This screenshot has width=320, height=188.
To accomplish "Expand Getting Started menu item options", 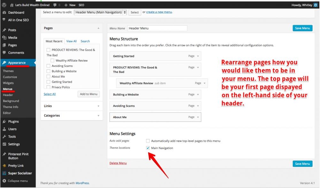I will pyautogui.click(x=198, y=56).
